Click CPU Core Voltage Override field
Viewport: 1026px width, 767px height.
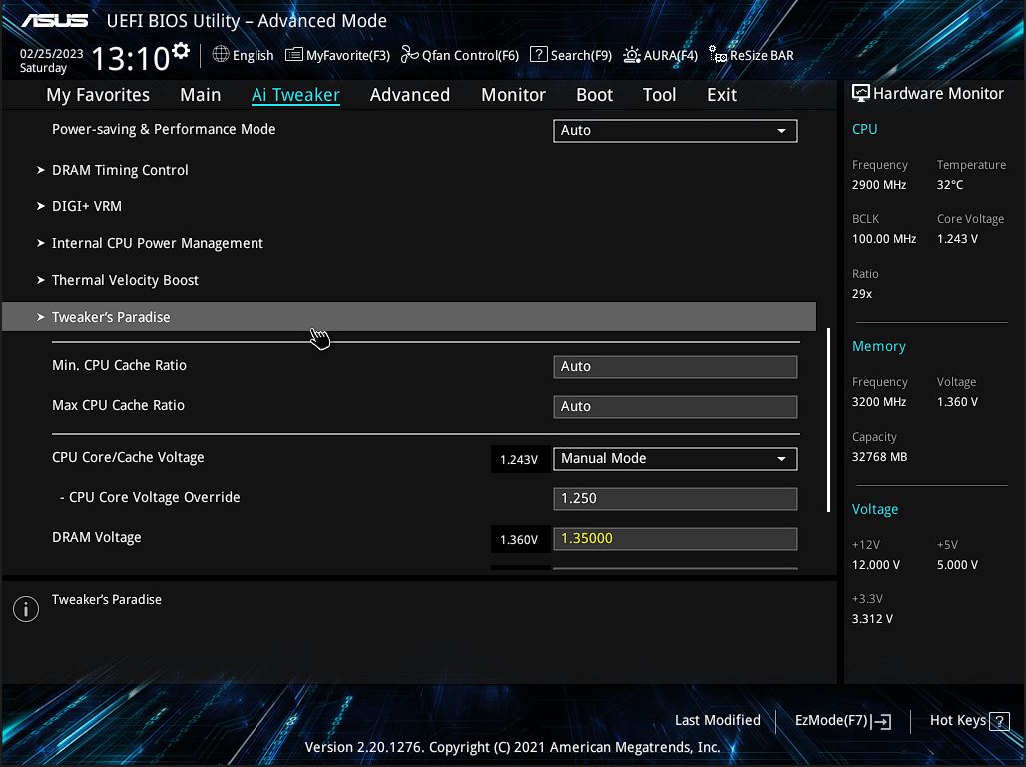676,499
